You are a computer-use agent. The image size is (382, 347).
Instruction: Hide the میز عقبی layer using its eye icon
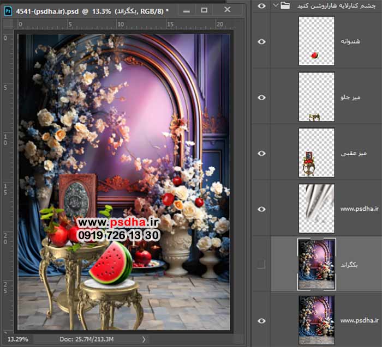pos(261,153)
